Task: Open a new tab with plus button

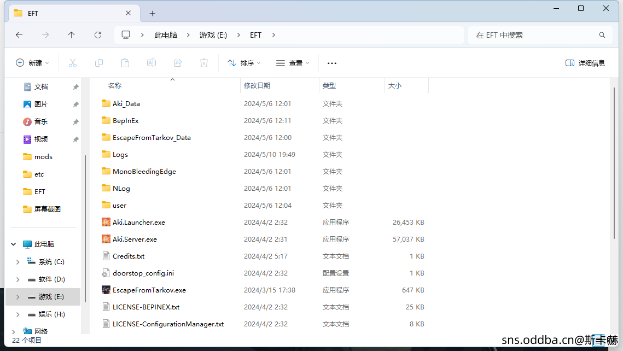Action: coord(152,14)
